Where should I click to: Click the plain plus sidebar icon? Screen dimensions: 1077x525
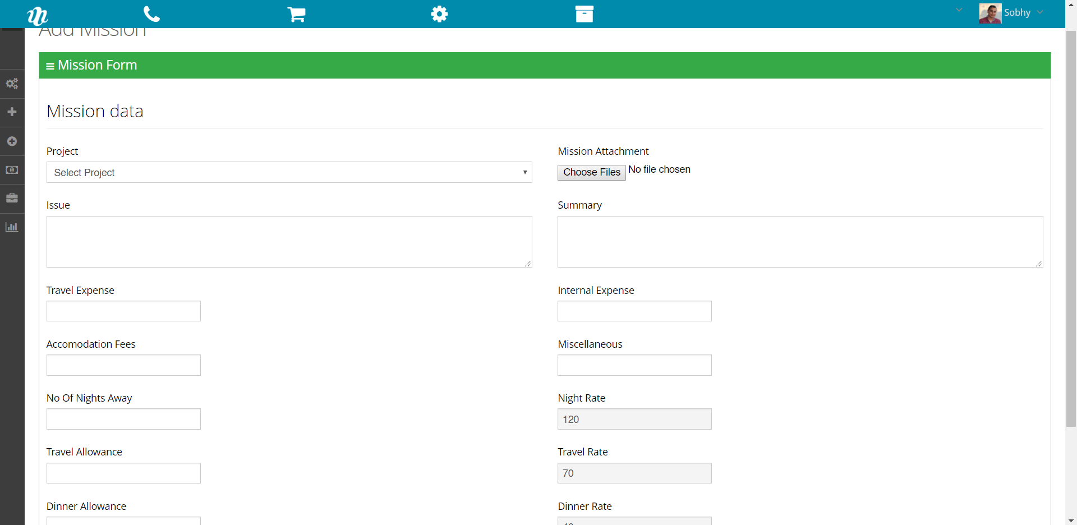point(12,112)
